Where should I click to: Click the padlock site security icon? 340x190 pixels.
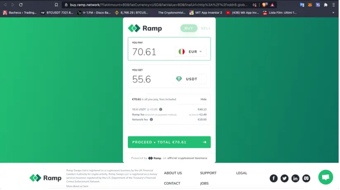(66, 5)
